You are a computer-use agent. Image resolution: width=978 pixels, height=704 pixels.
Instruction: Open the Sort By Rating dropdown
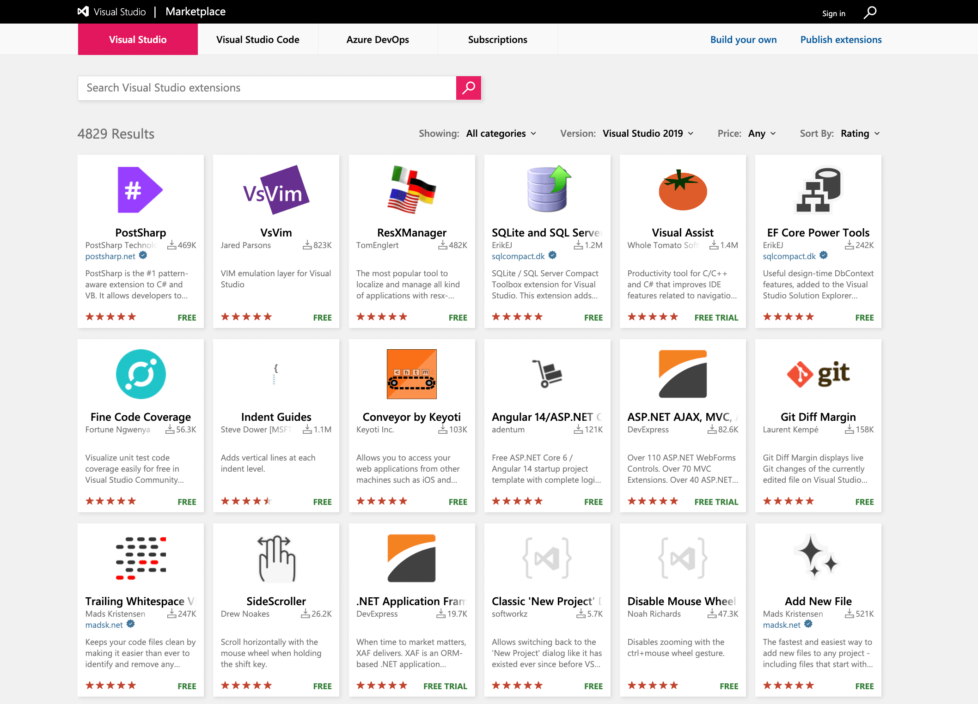point(860,134)
